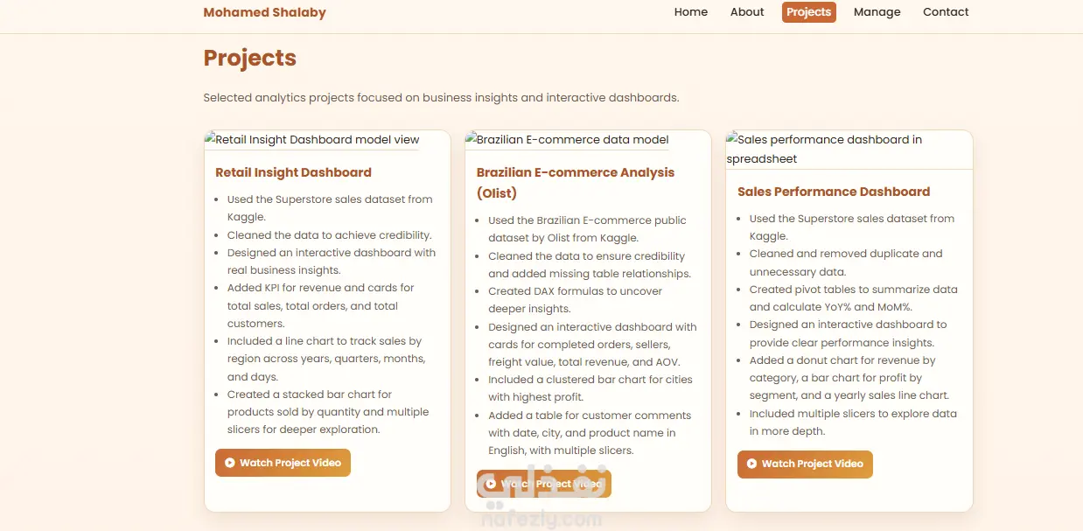The height and width of the screenshot is (531, 1083).
Task: Click the play icon on the Brazilian E-commerce video button
Action: tap(491, 484)
